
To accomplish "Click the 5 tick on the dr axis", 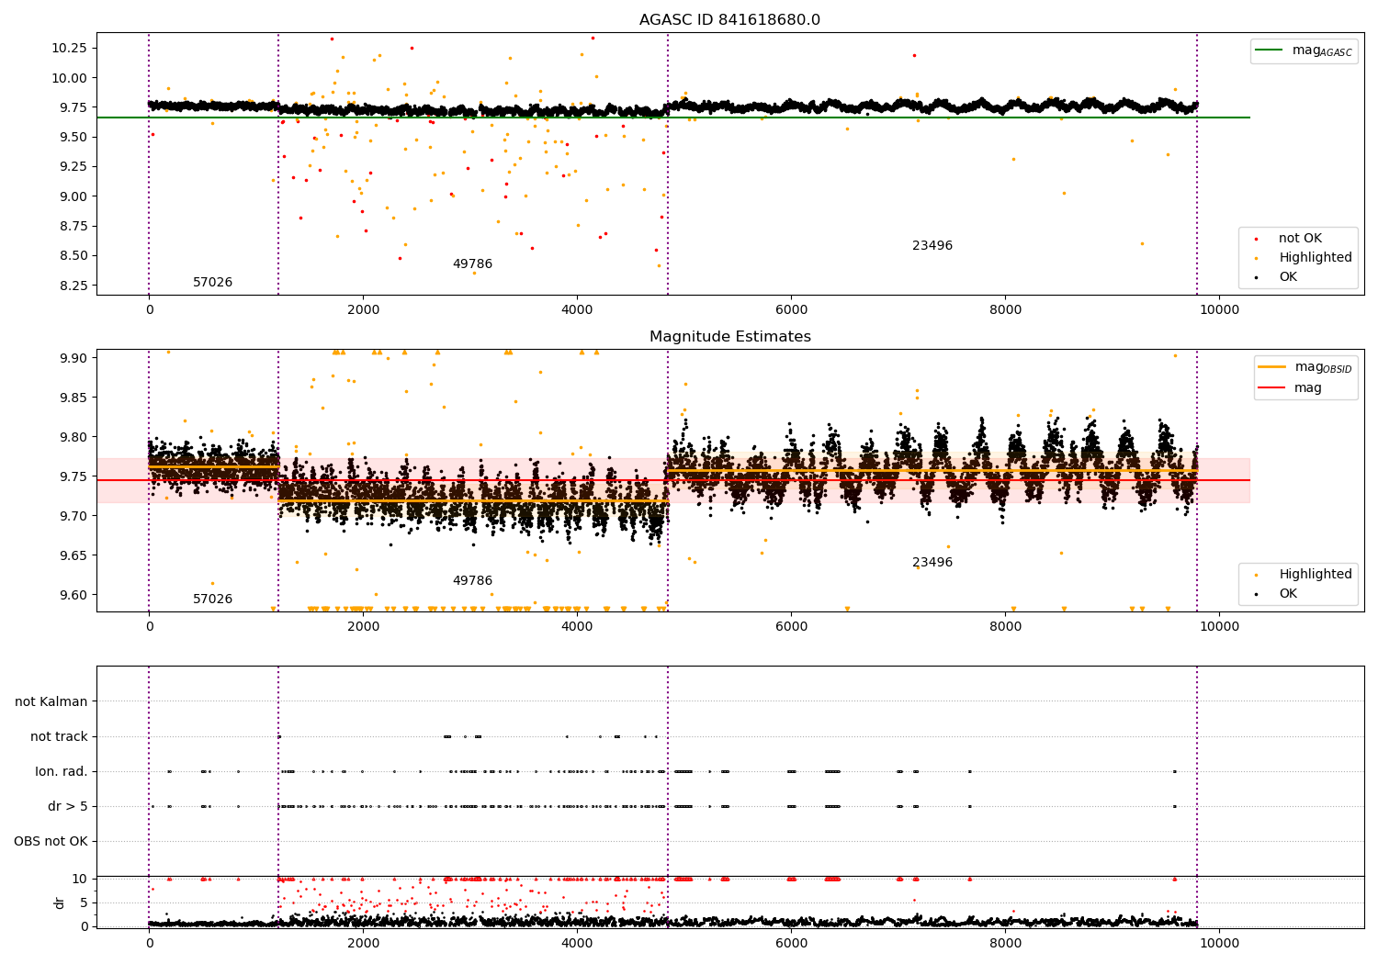I will coord(85,902).
